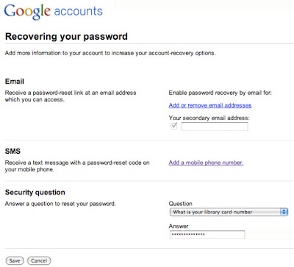Focus the masked security Answer field
This screenshot has height=267, width=294.
207,235
